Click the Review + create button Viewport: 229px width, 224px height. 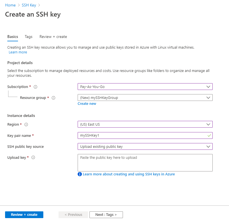point(24,214)
